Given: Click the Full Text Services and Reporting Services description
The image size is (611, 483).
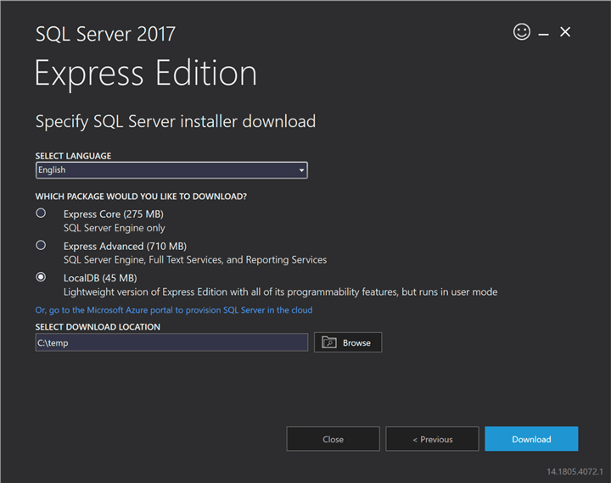Looking at the screenshot, I should 195,260.
